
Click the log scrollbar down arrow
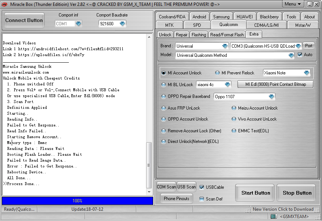(149, 192)
